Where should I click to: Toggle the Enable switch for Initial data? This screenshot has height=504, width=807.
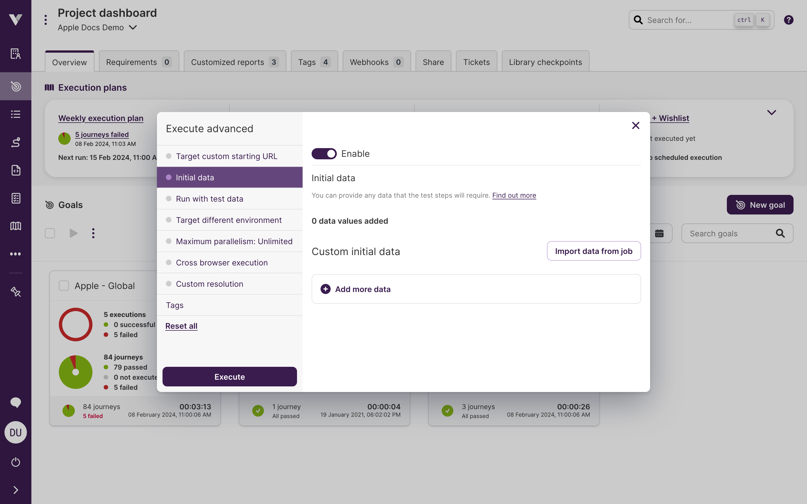coord(324,153)
